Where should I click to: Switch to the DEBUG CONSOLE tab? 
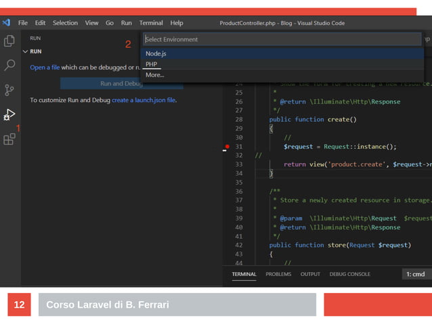coord(349,274)
